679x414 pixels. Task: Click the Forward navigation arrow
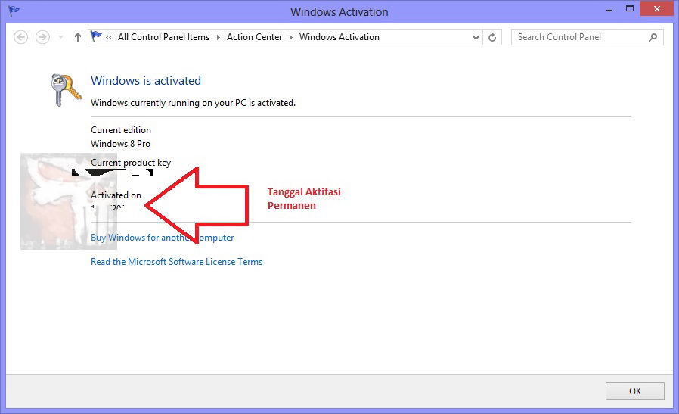[x=42, y=37]
